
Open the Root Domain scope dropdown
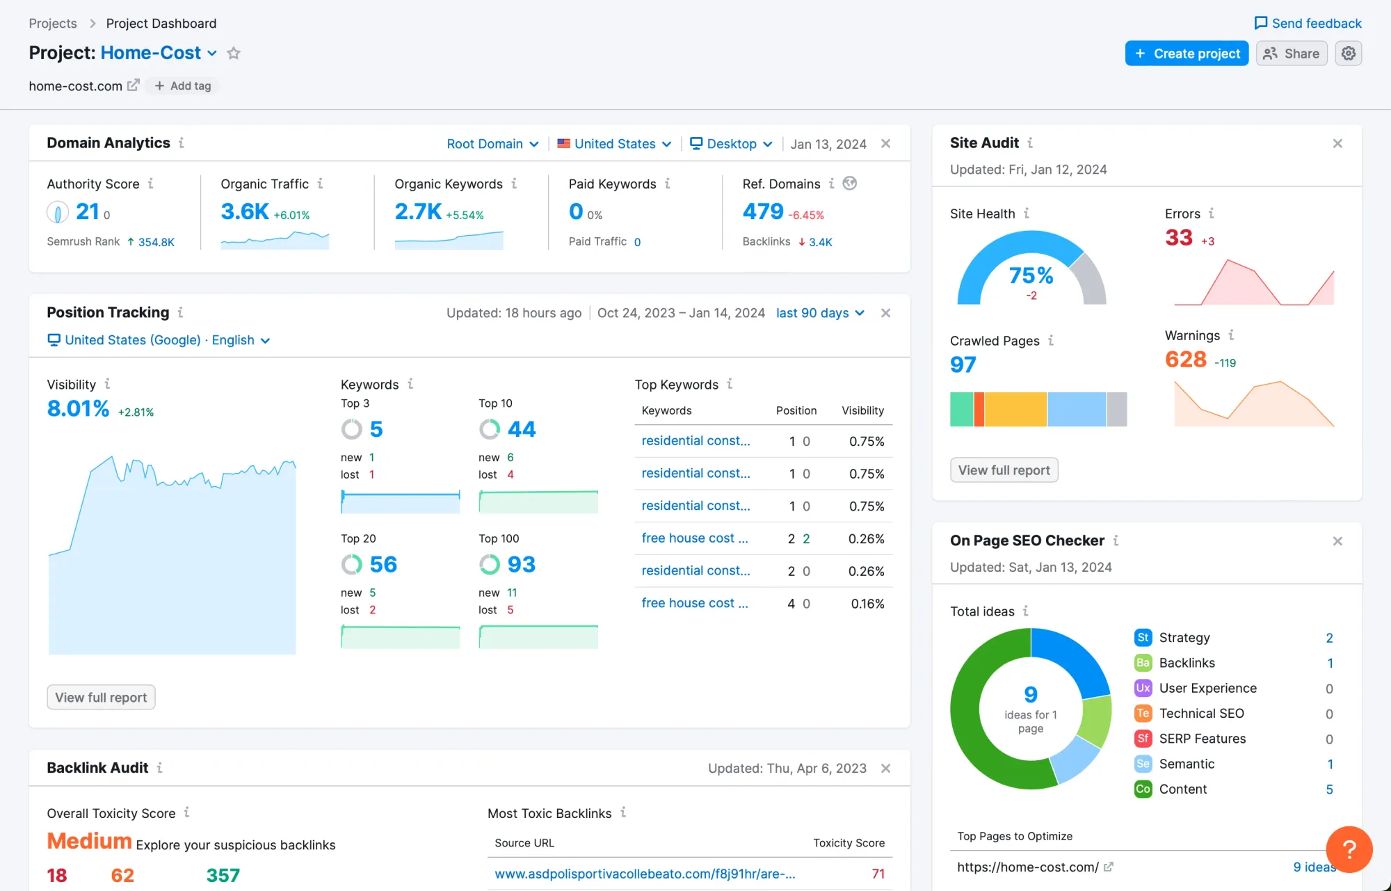492,144
